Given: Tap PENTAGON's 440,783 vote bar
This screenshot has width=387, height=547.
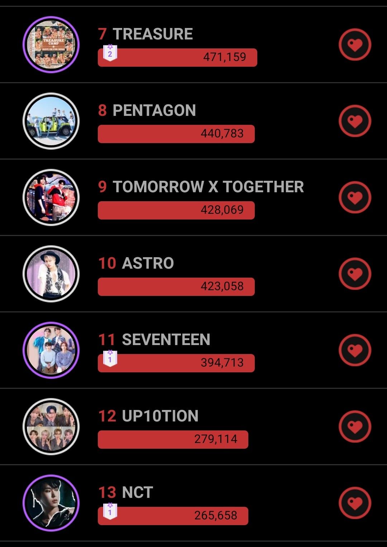Looking at the screenshot, I should click(176, 134).
